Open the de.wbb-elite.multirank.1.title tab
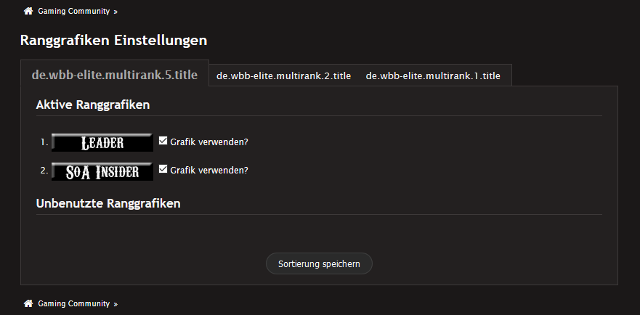 (x=433, y=75)
